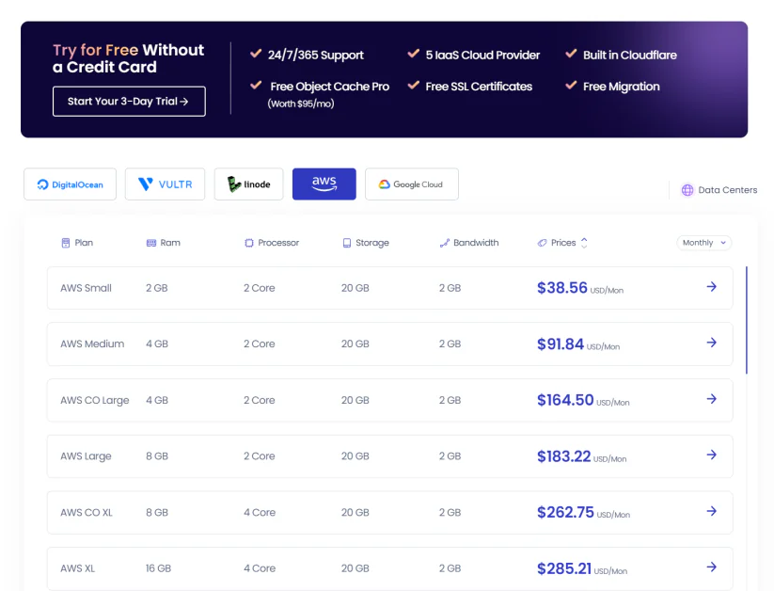The height and width of the screenshot is (591, 774).
Task: Select the Linode provider tab
Action: point(248,184)
